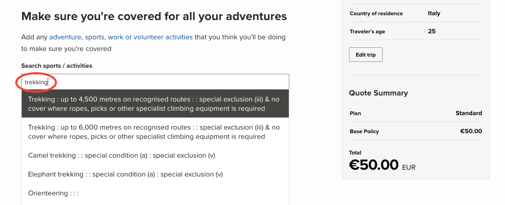The height and width of the screenshot is (205, 505).
Task: Click the Base Policy label
Action: (x=364, y=131)
